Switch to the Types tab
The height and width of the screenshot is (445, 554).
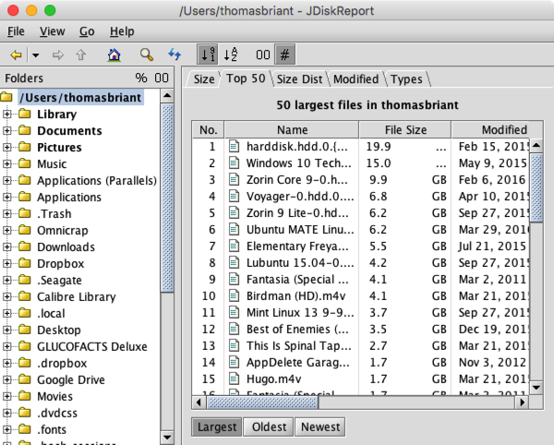[x=406, y=79]
